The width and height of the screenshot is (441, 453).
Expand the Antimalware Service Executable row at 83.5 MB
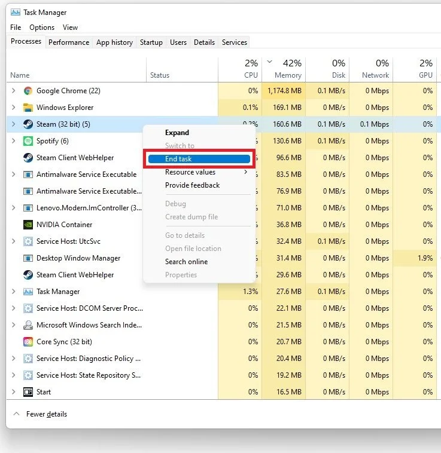point(13,175)
